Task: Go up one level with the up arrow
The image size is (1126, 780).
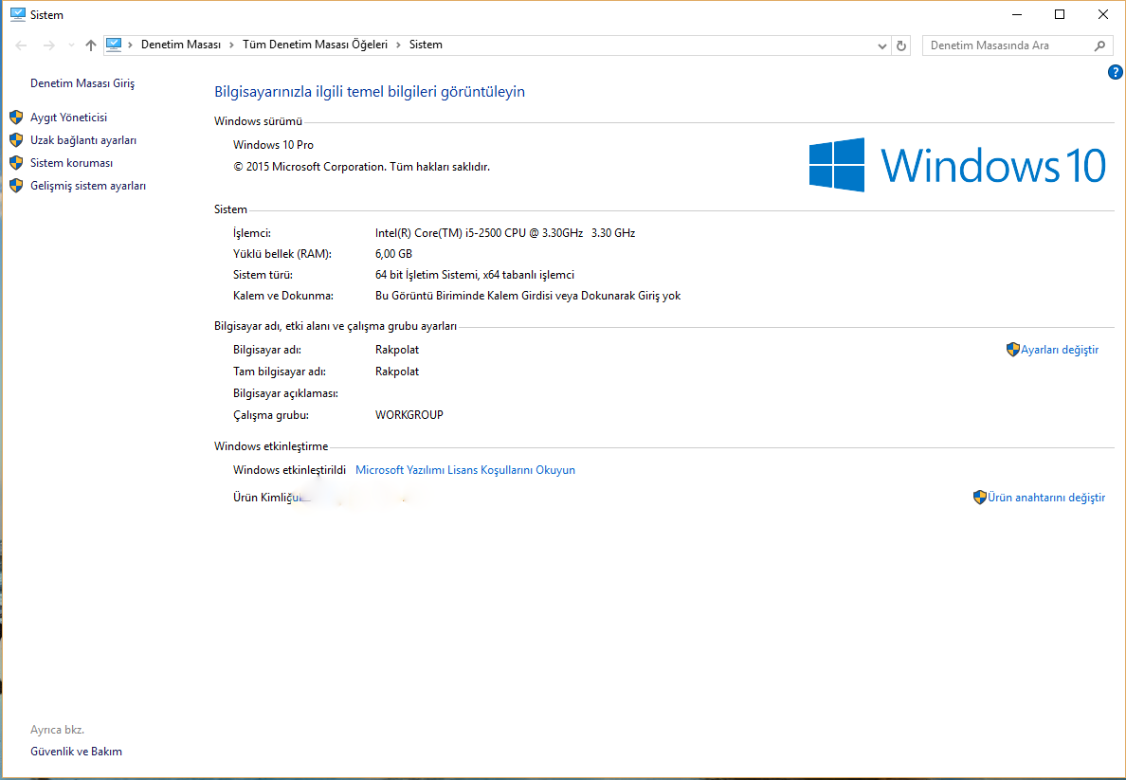Action: (x=91, y=45)
